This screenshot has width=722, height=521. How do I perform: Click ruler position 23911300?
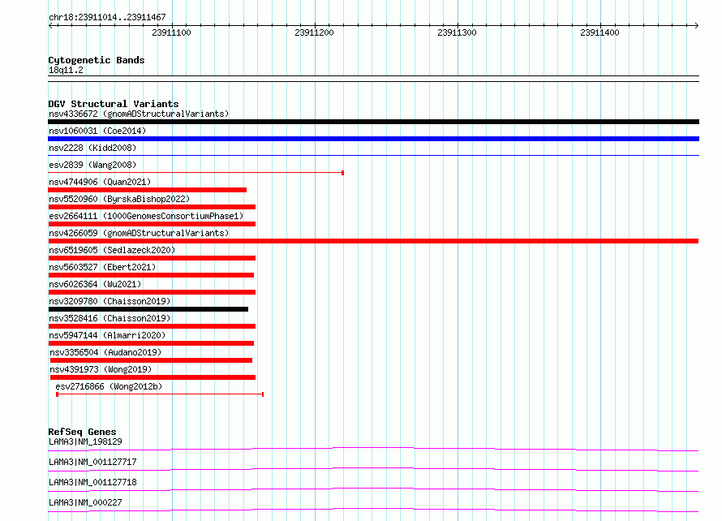point(457,32)
